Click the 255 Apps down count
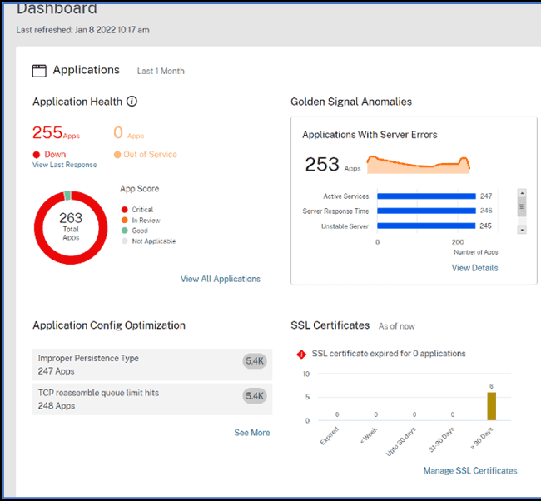Image resolution: width=541 pixels, height=501 pixels. [x=56, y=133]
